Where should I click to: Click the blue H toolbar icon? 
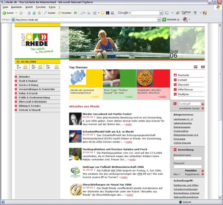(x=108, y=13)
